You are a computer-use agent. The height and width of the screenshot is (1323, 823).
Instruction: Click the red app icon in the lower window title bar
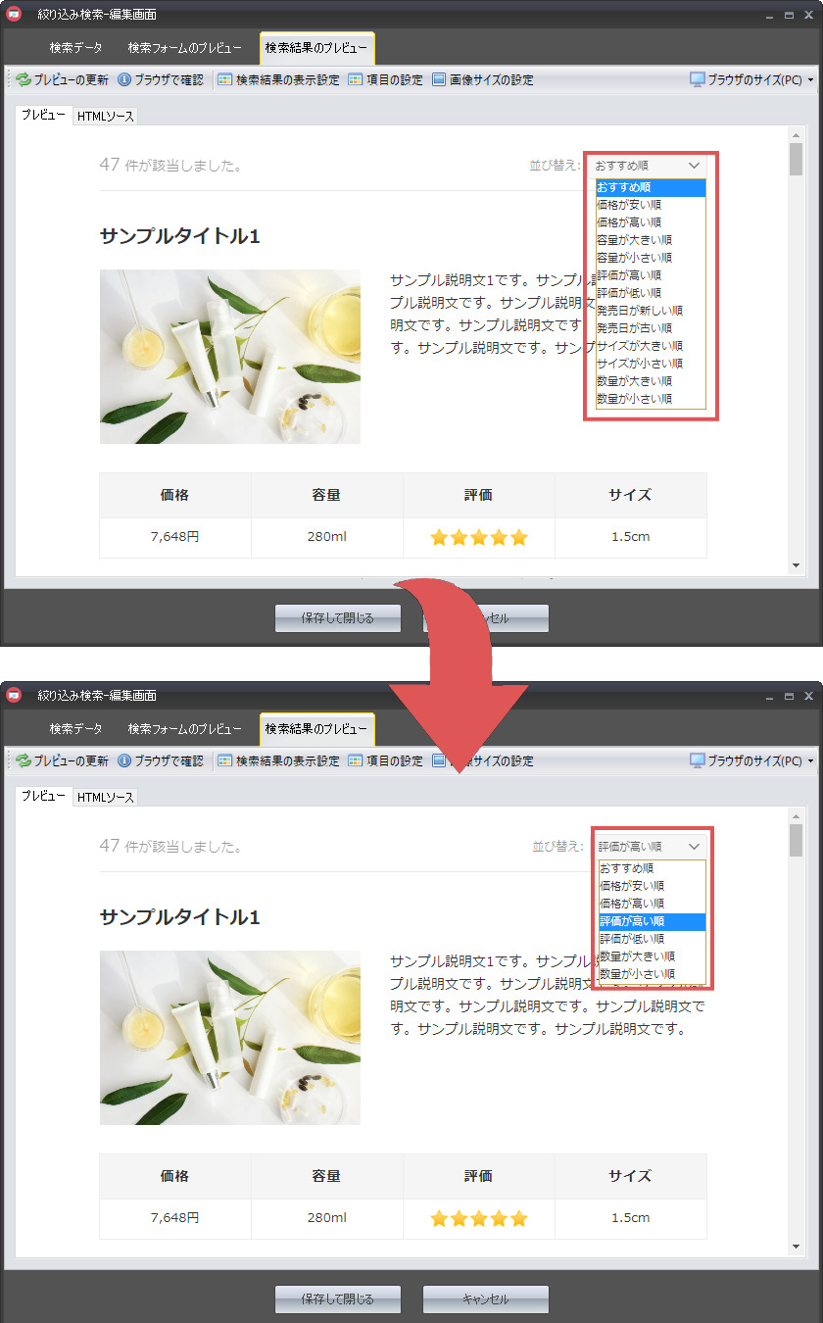[15, 695]
